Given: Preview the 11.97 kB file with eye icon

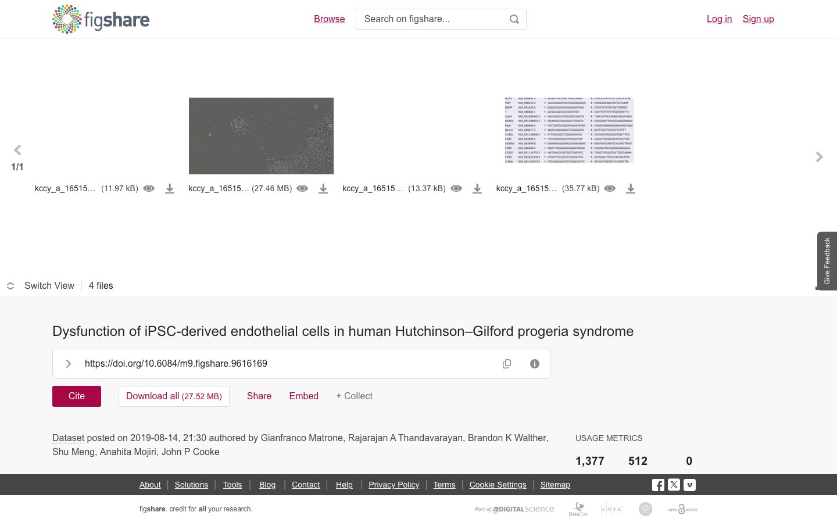Looking at the screenshot, I should [x=149, y=188].
